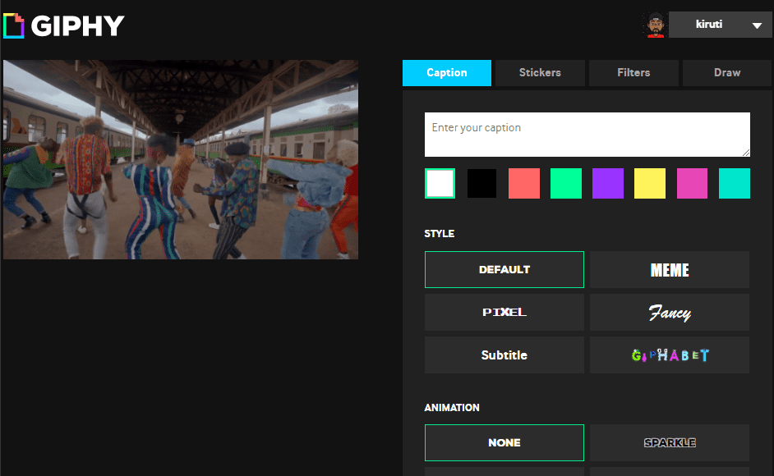
Task: Choose the yellow color swatch
Action: tap(650, 184)
